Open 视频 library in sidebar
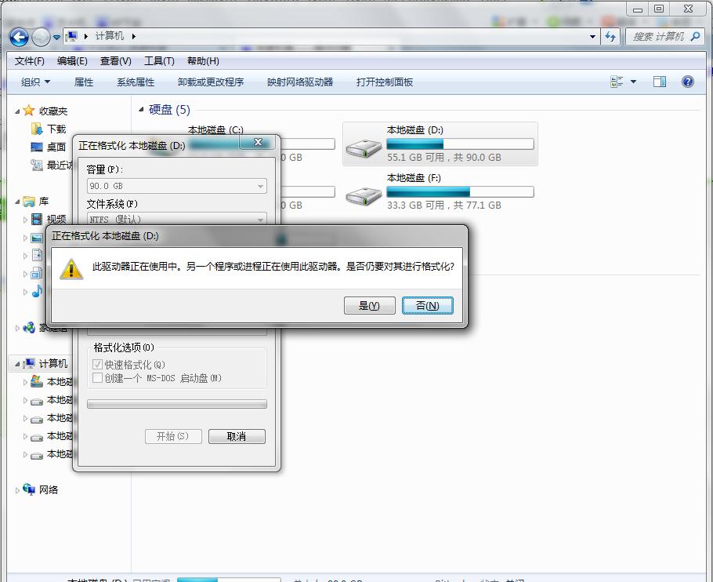Viewport: 713px width, 582px height. [56, 220]
